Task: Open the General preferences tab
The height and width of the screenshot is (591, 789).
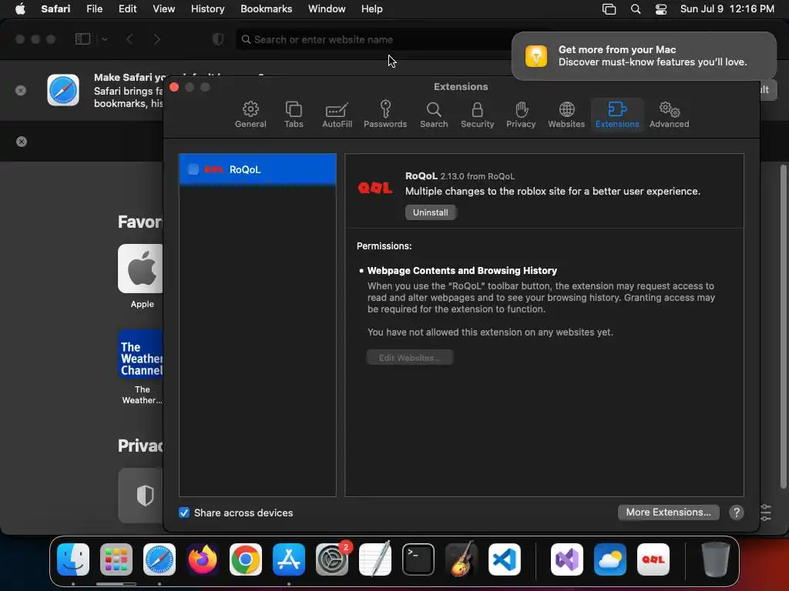Action: [250, 115]
